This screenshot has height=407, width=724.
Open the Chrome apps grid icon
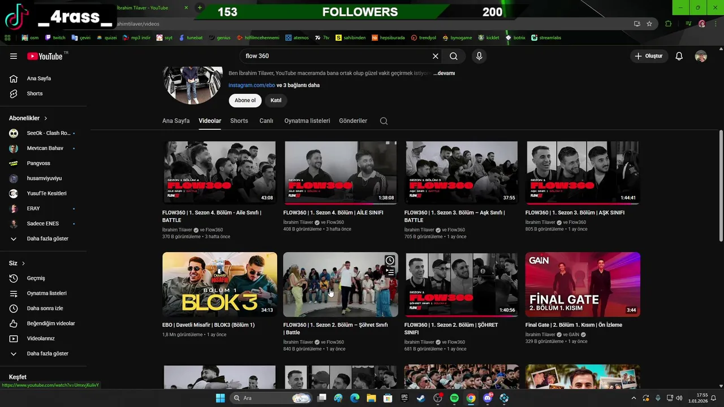(7, 38)
